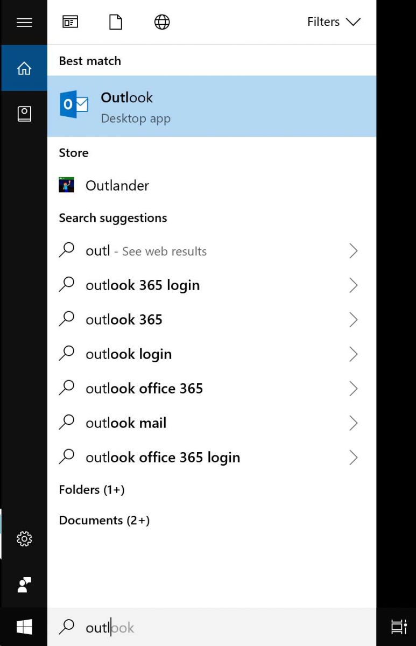Screen dimensions: 416x646
Task: Filter results by Documents icon
Action: point(116,22)
